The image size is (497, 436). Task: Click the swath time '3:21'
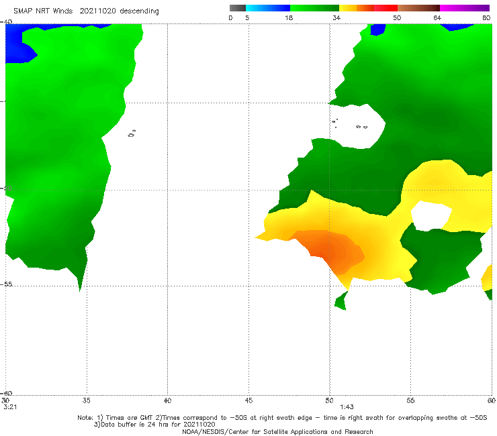point(10,407)
